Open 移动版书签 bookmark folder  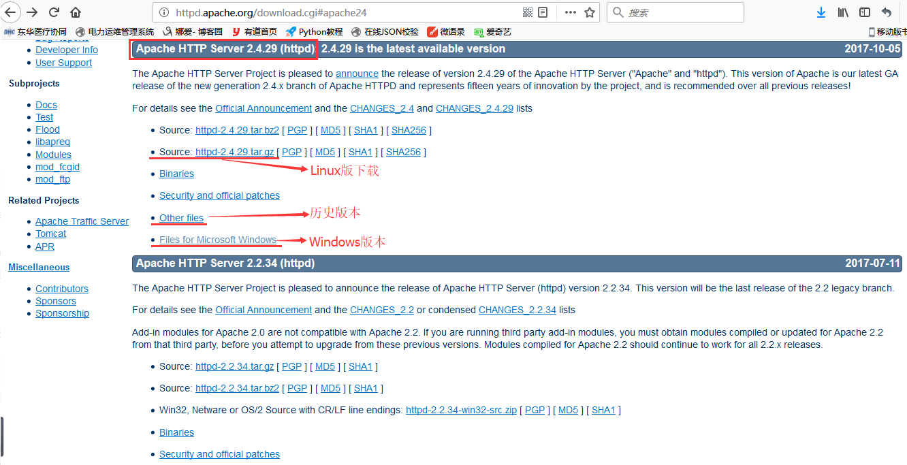[x=887, y=31]
